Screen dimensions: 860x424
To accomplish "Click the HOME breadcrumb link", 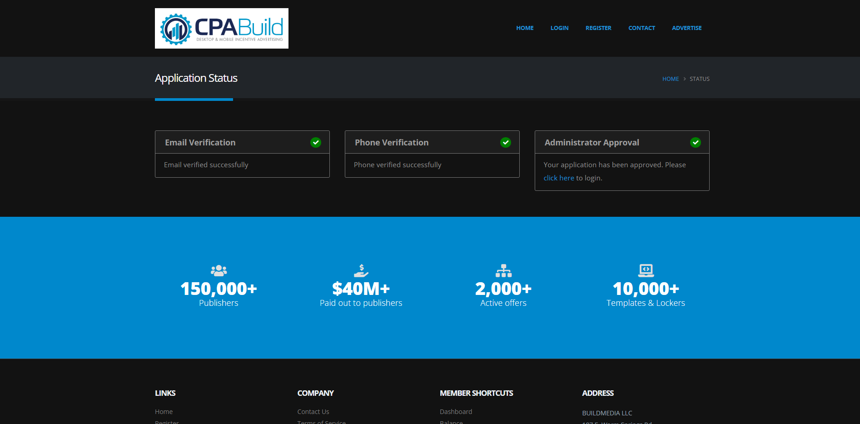I will point(671,79).
